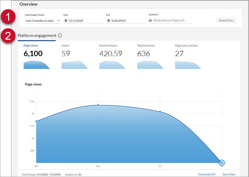Image resolution: width=249 pixels, height=177 pixels.
Task: Click the Start date field 11/1/2018
Action: [85, 21]
